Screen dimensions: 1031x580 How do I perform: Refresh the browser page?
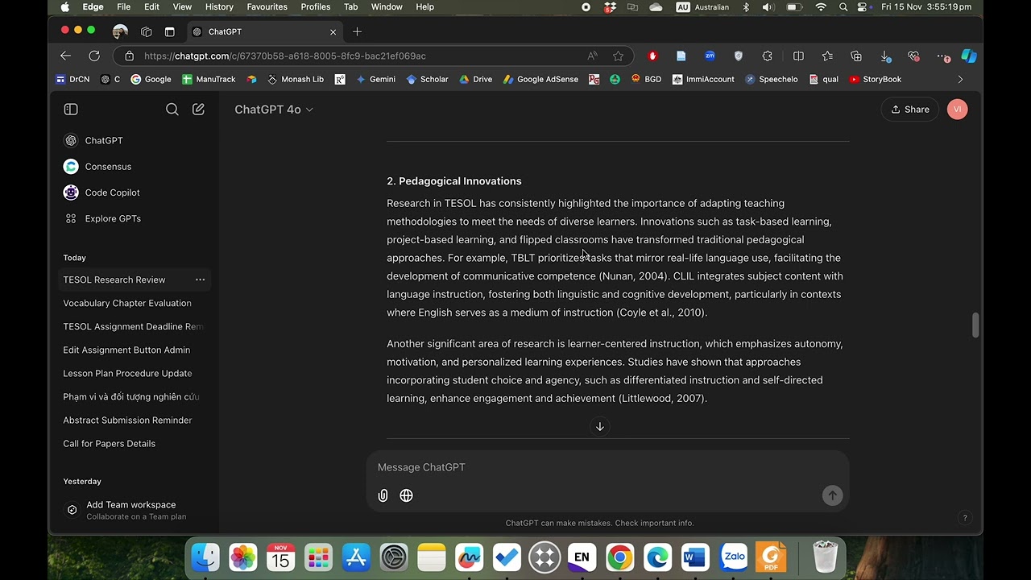pyautogui.click(x=94, y=56)
